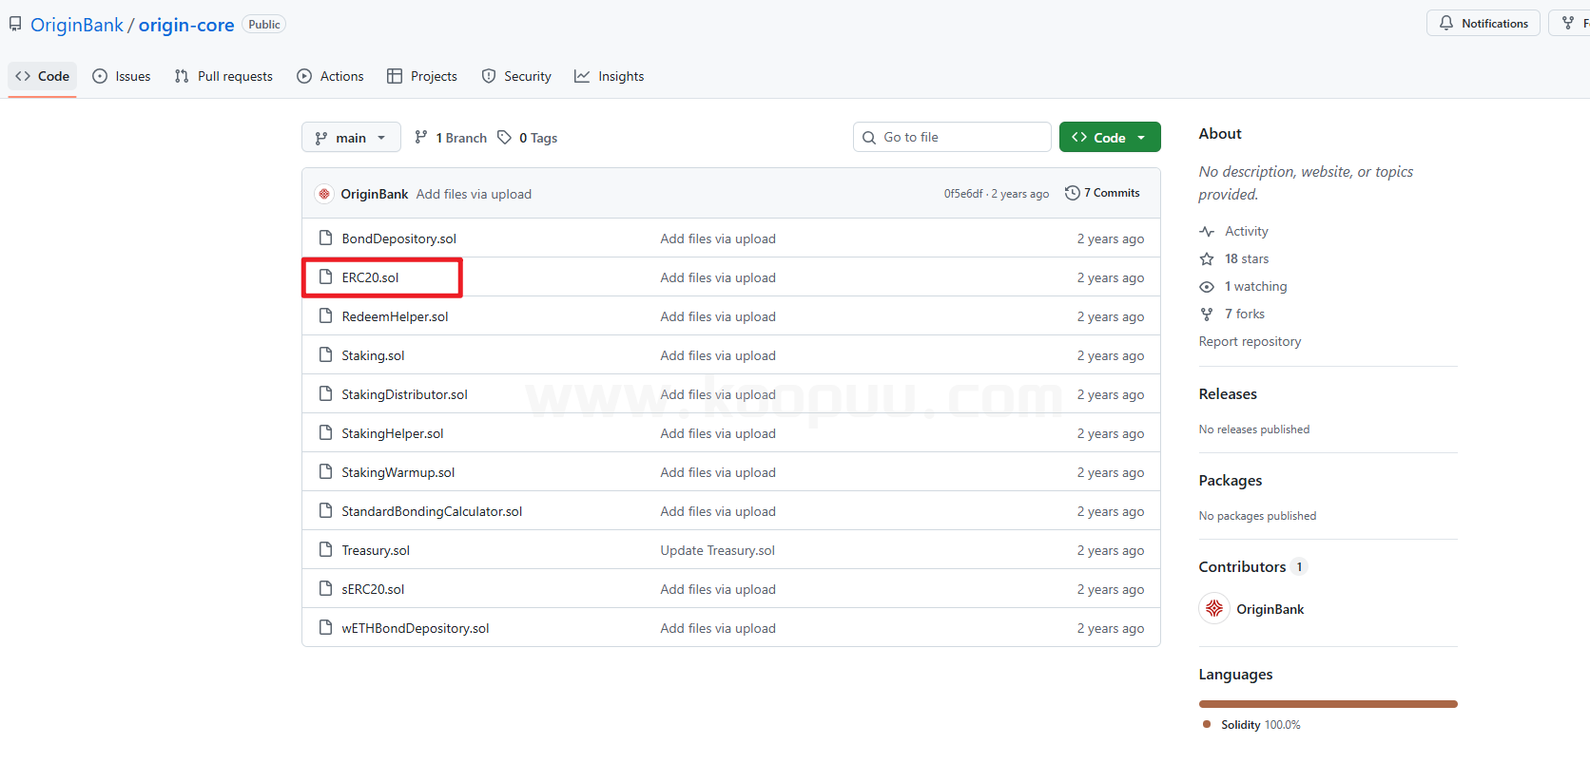Screen dimensions: 1590x782
Task: Open the Treasury.sol file
Action: [x=376, y=550]
